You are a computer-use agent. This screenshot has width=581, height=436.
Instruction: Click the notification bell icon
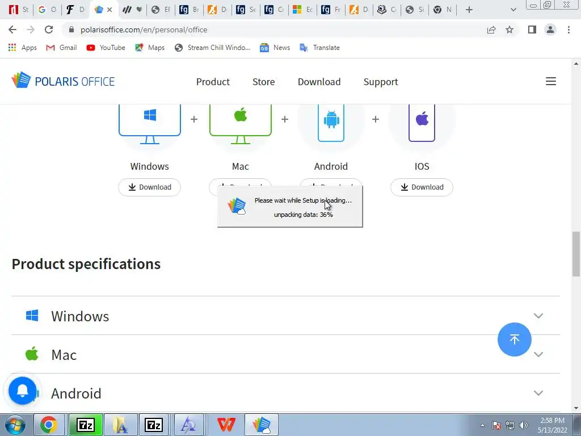tap(22, 391)
